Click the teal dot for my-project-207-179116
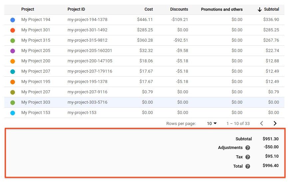 (x=13, y=72)
